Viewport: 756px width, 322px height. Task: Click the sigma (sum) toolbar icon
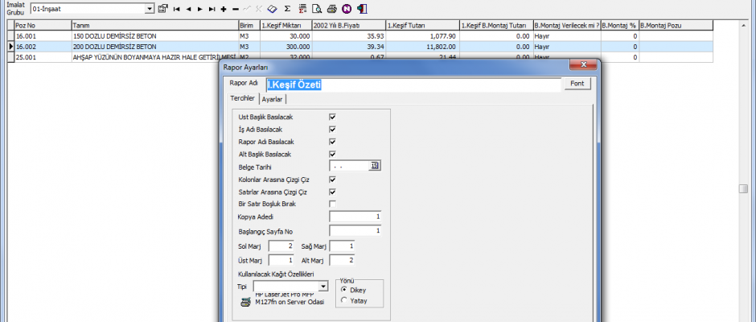click(288, 9)
